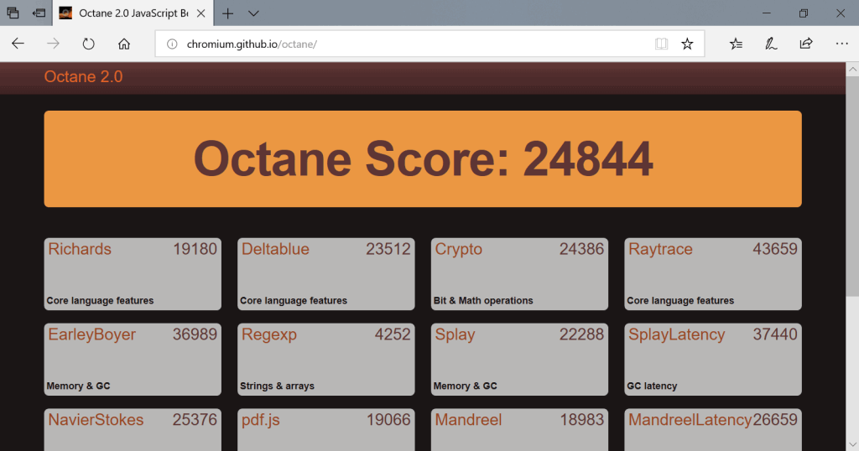Image resolution: width=859 pixels, height=451 pixels.
Task: Select the Raytrace score 43659
Action: pyautogui.click(x=775, y=249)
